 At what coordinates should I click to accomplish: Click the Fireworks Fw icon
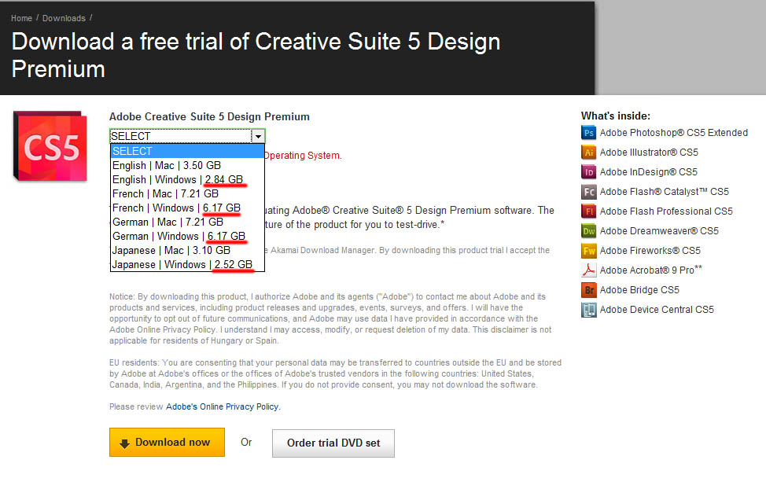(x=589, y=251)
